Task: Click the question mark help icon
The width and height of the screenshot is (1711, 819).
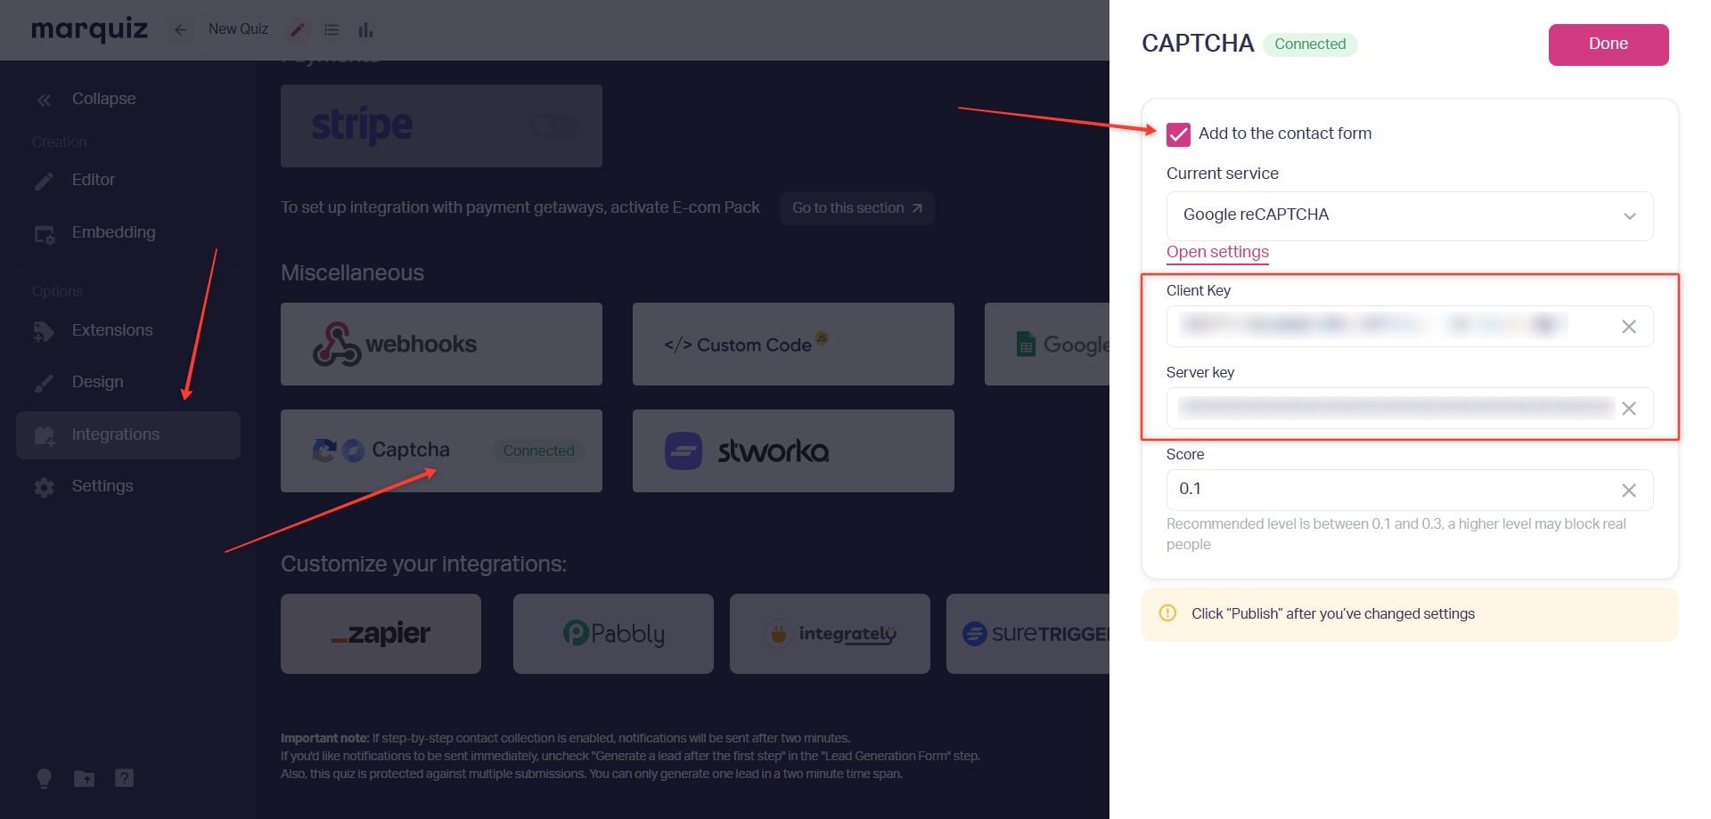Action: coord(124,778)
